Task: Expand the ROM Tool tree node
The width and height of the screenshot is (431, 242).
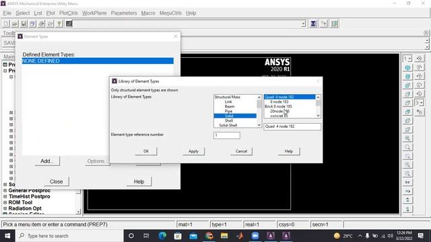Action: (5, 202)
